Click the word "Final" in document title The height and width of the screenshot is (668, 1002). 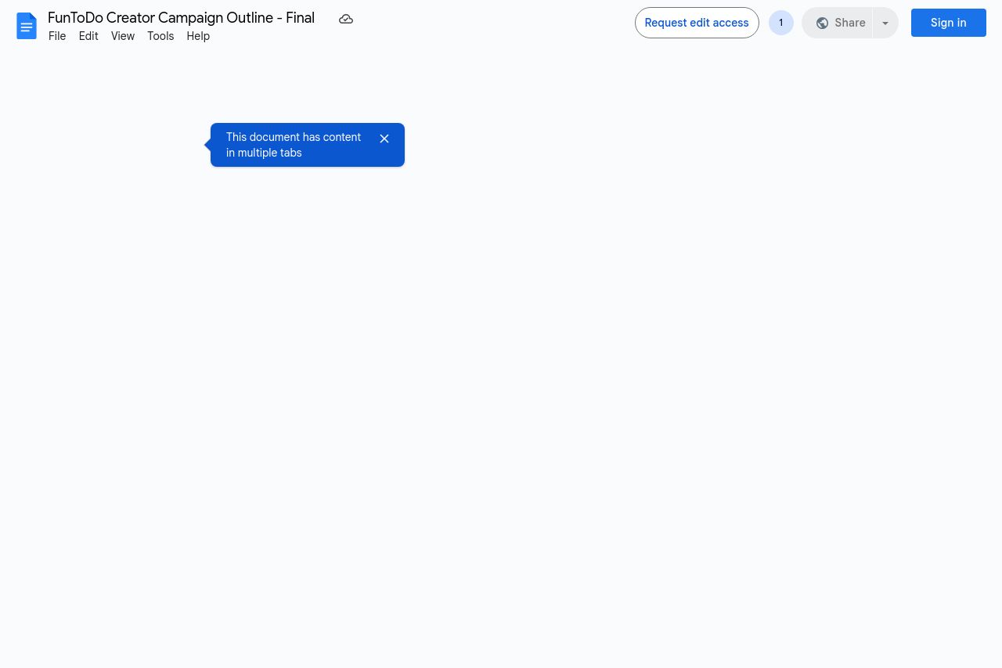[300, 18]
